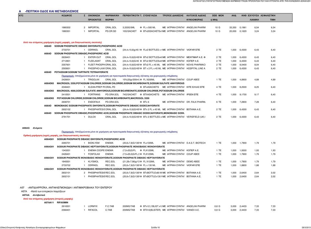Select heading POTASSIUM SODIUM TARTRATE TETRAHYDRATE

click(81, 72)
